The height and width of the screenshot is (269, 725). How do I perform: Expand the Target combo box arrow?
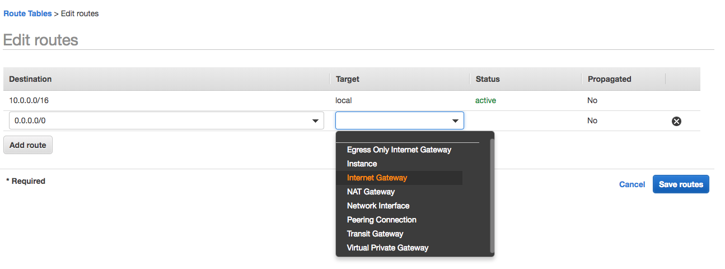point(455,121)
